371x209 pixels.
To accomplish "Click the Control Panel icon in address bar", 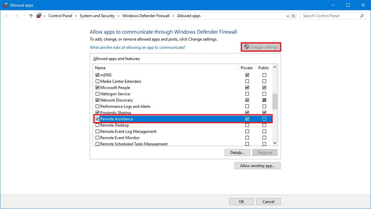I will click(x=39, y=15).
